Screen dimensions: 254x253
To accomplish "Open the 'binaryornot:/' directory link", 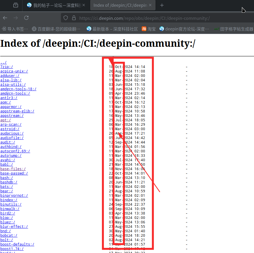I will pos(14,196).
